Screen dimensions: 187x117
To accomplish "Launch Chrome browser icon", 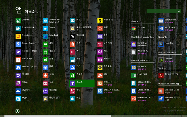I will [134, 29].
